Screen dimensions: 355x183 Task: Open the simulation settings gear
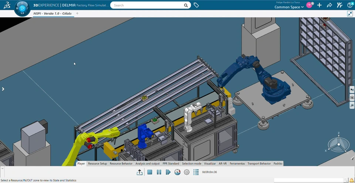point(187,172)
